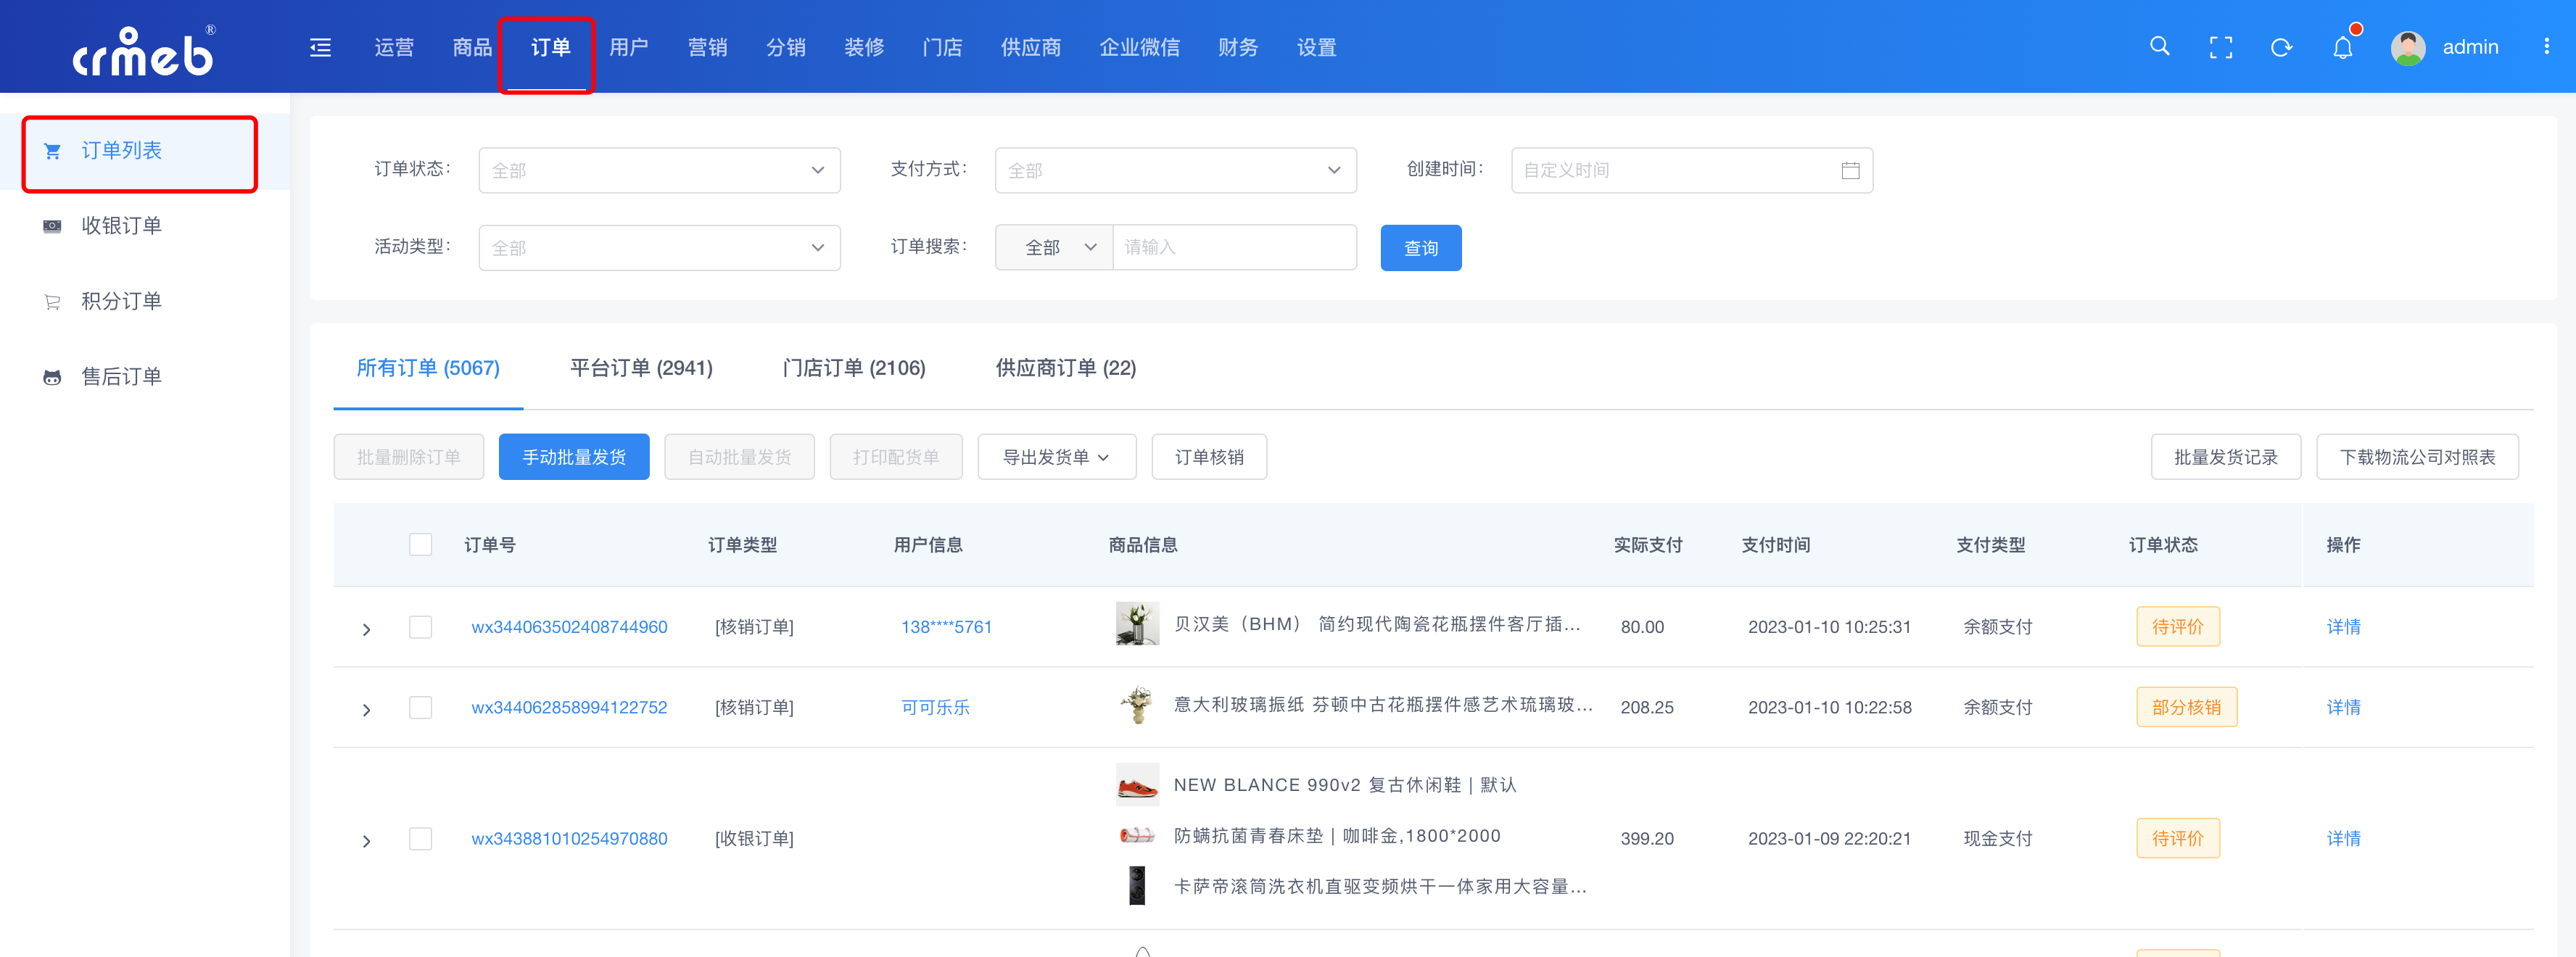The height and width of the screenshot is (957, 2576).
Task: Open the vertical three-dot more menu
Action: [2546, 47]
